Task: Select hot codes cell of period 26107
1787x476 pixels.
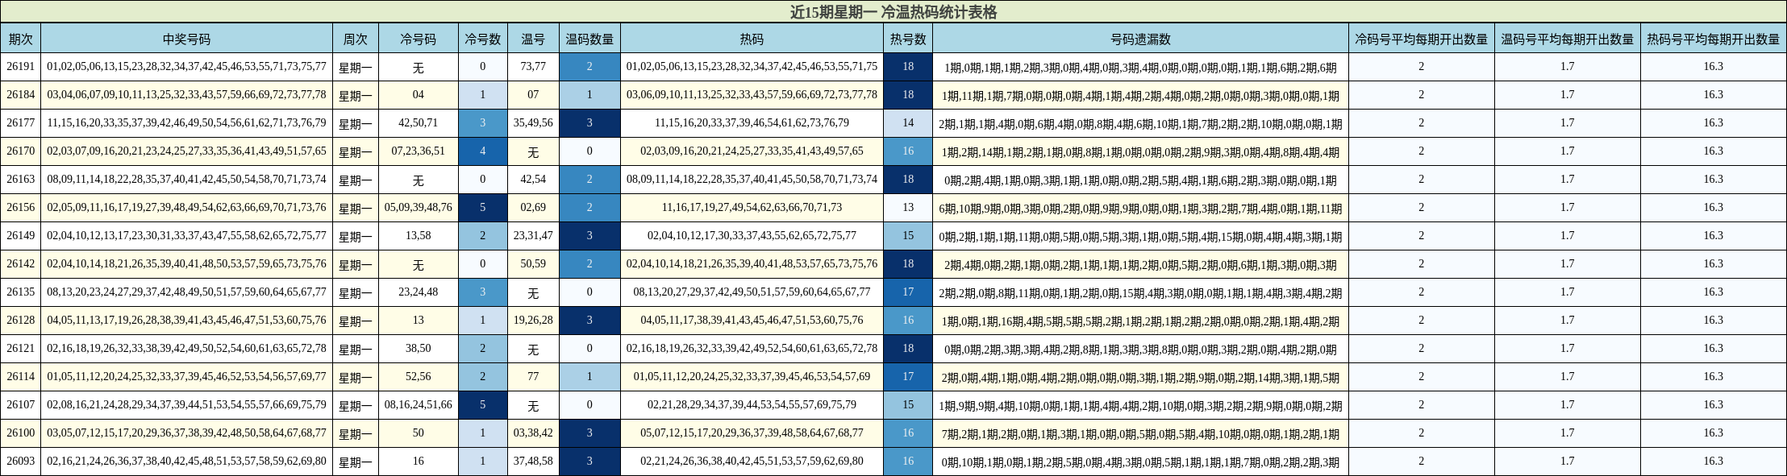Action: point(752,405)
